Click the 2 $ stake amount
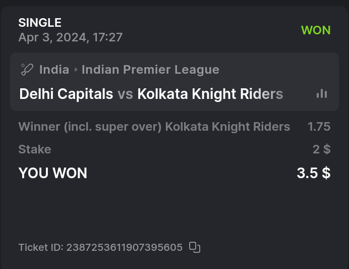 coord(321,149)
